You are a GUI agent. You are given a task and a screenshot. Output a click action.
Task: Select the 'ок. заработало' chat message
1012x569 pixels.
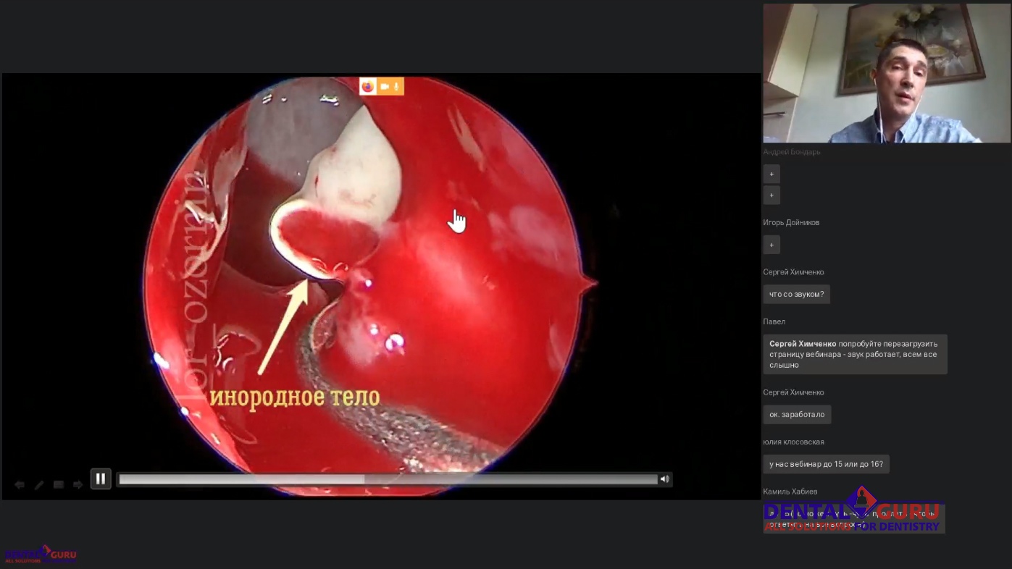[x=797, y=415]
